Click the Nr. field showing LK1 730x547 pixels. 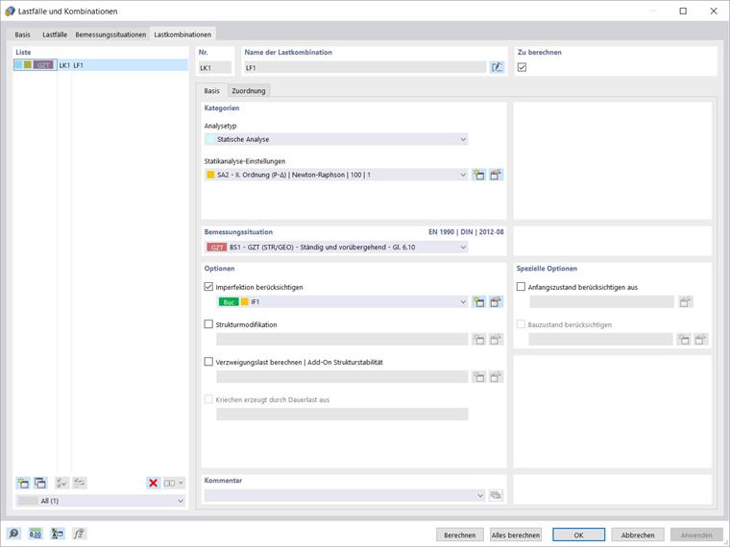click(214, 68)
